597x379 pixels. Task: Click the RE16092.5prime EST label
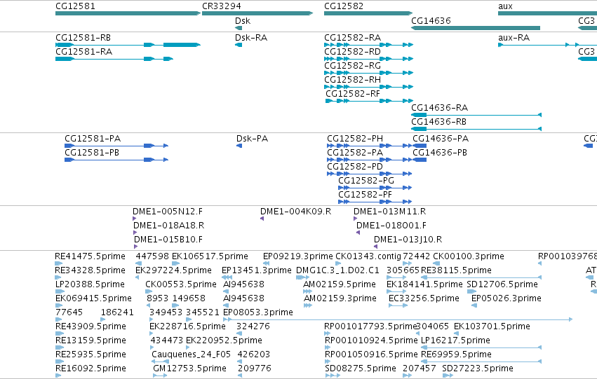pyautogui.click(x=90, y=368)
